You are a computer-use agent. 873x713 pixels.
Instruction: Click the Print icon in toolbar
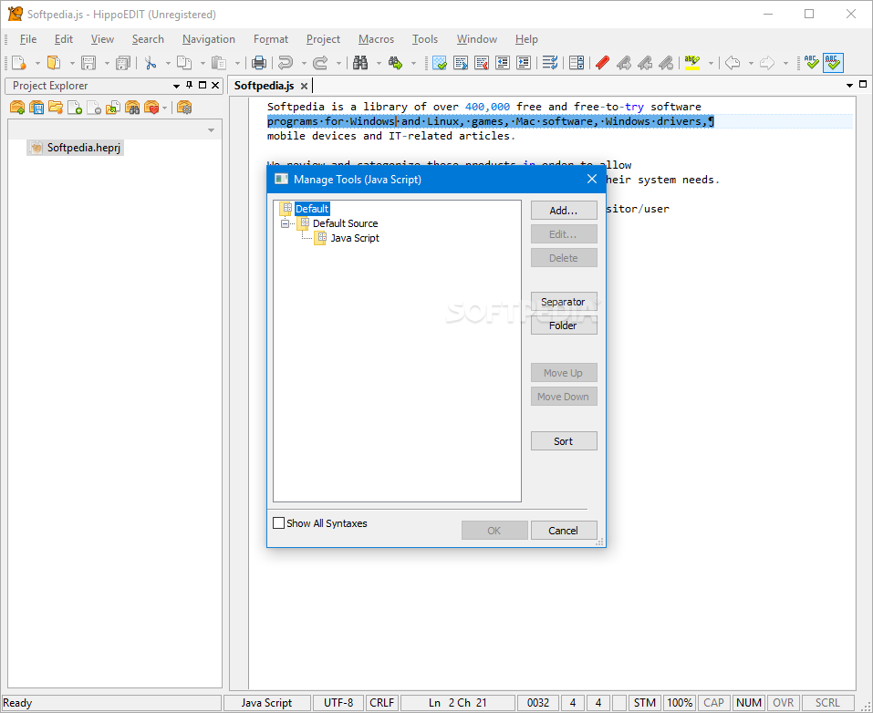[x=259, y=63]
